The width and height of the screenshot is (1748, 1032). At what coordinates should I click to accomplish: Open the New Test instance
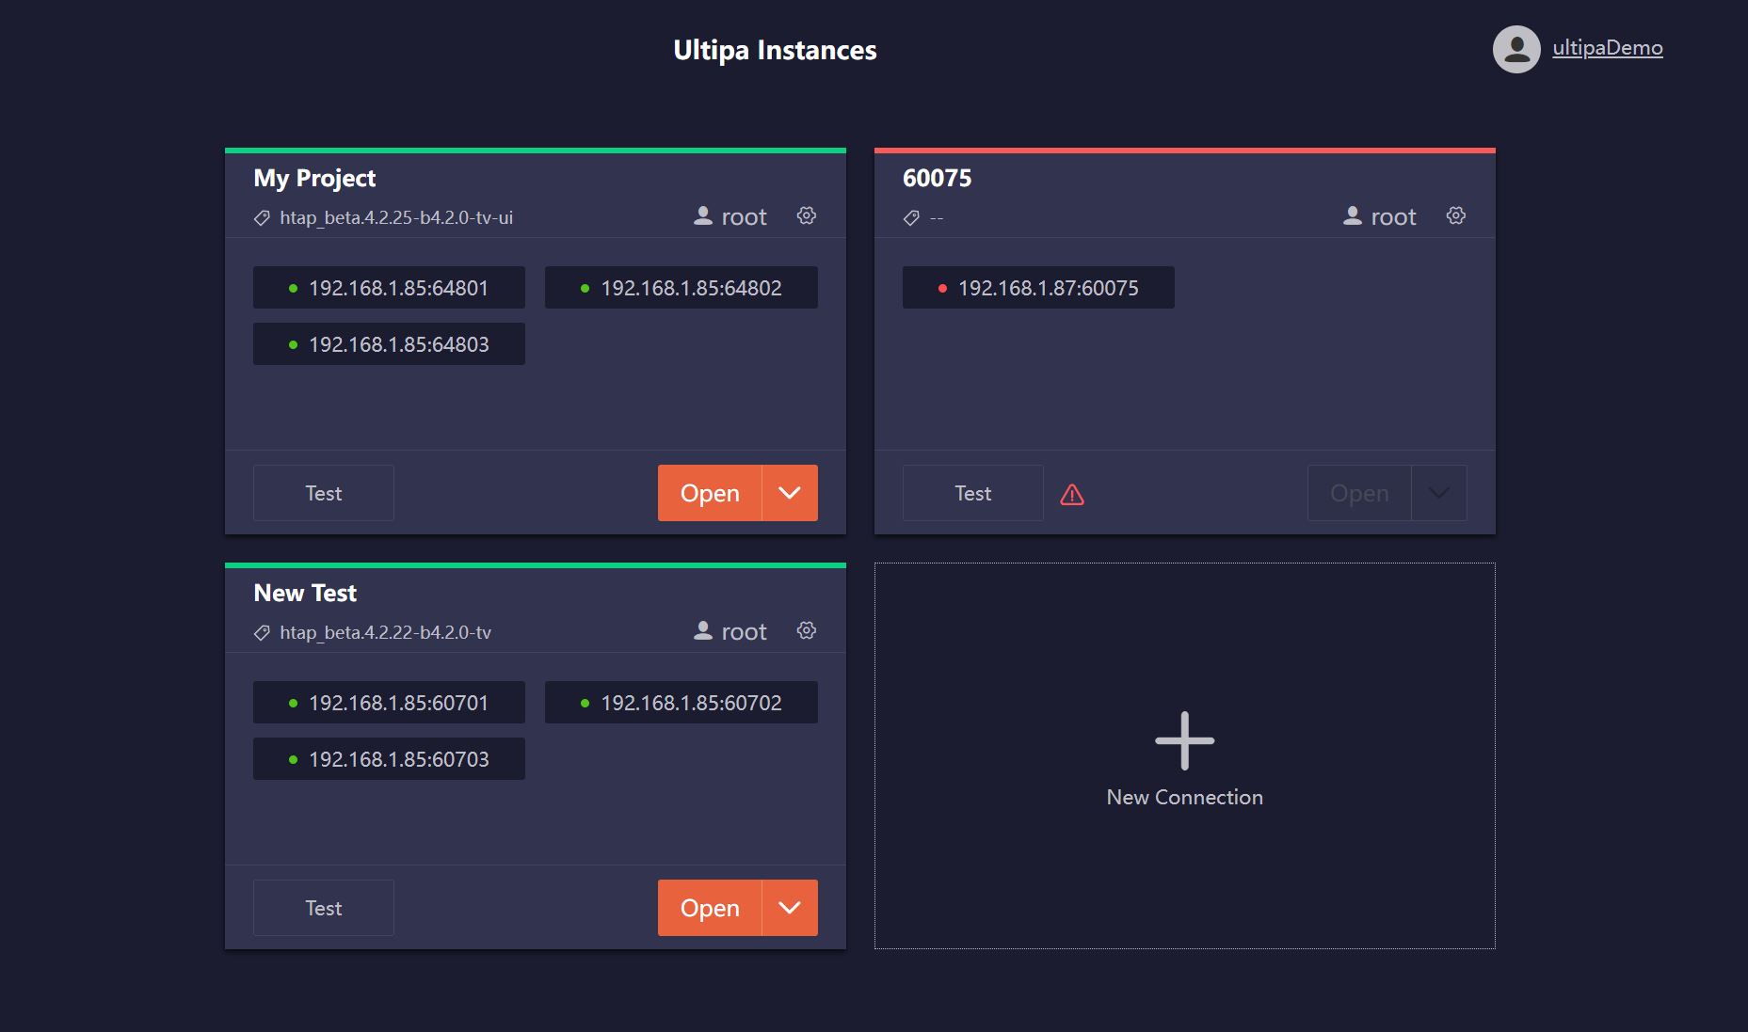(x=710, y=908)
